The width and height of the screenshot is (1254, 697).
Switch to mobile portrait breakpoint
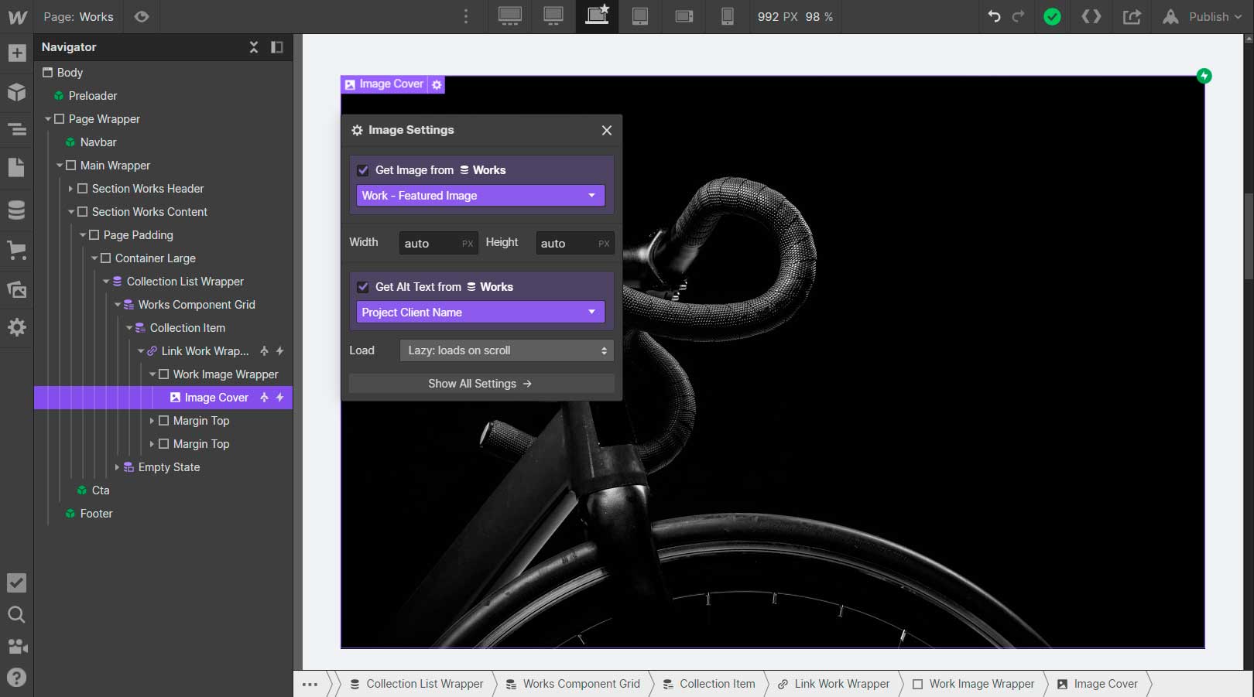[x=727, y=16]
